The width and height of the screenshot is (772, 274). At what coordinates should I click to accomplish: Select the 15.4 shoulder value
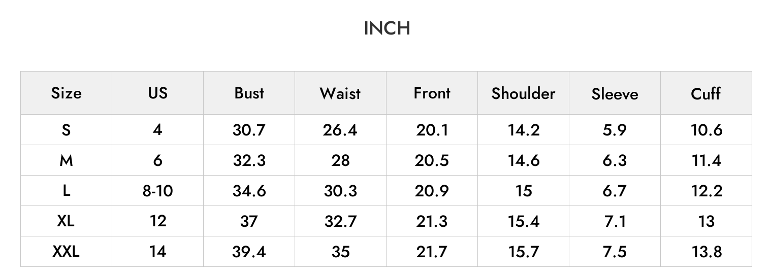coord(523,221)
